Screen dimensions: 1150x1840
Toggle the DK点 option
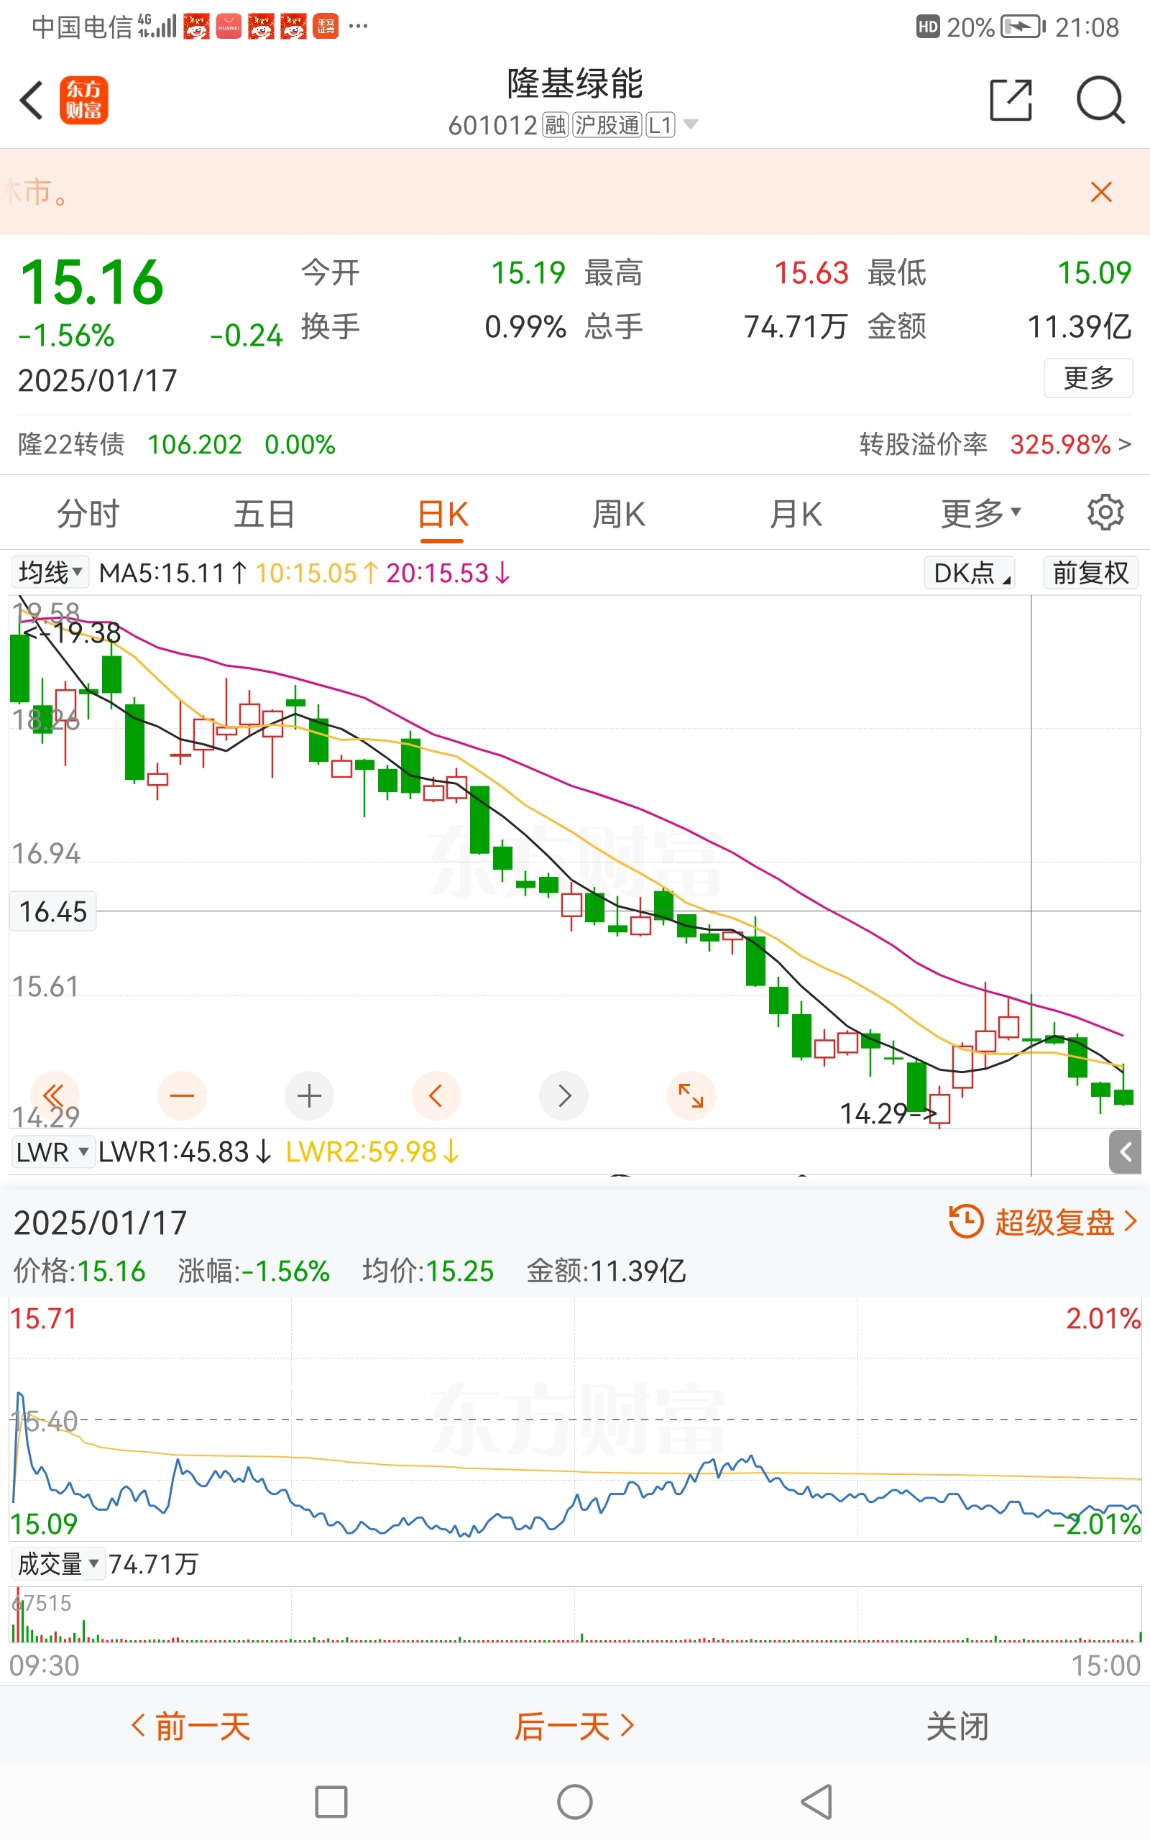tap(969, 573)
